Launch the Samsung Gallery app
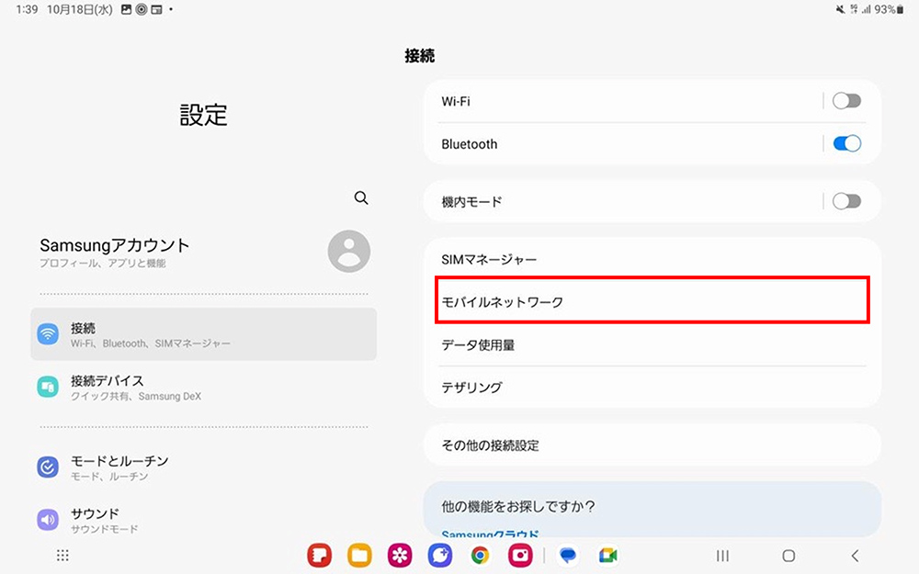The image size is (919, 574). tap(399, 556)
